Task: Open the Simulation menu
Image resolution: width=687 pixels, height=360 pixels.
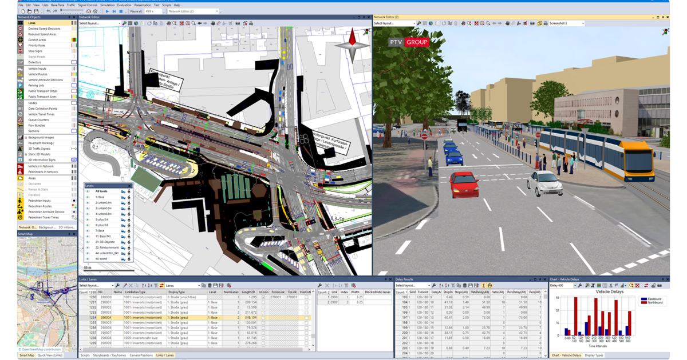Action: pyautogui.click(x=106, y=5)
